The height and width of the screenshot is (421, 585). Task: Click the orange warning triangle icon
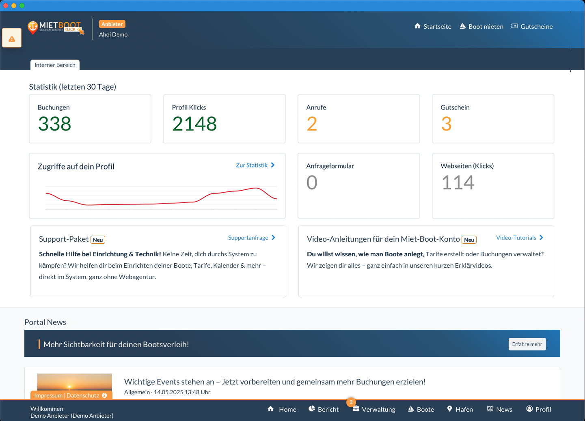(x=12, y=39)
